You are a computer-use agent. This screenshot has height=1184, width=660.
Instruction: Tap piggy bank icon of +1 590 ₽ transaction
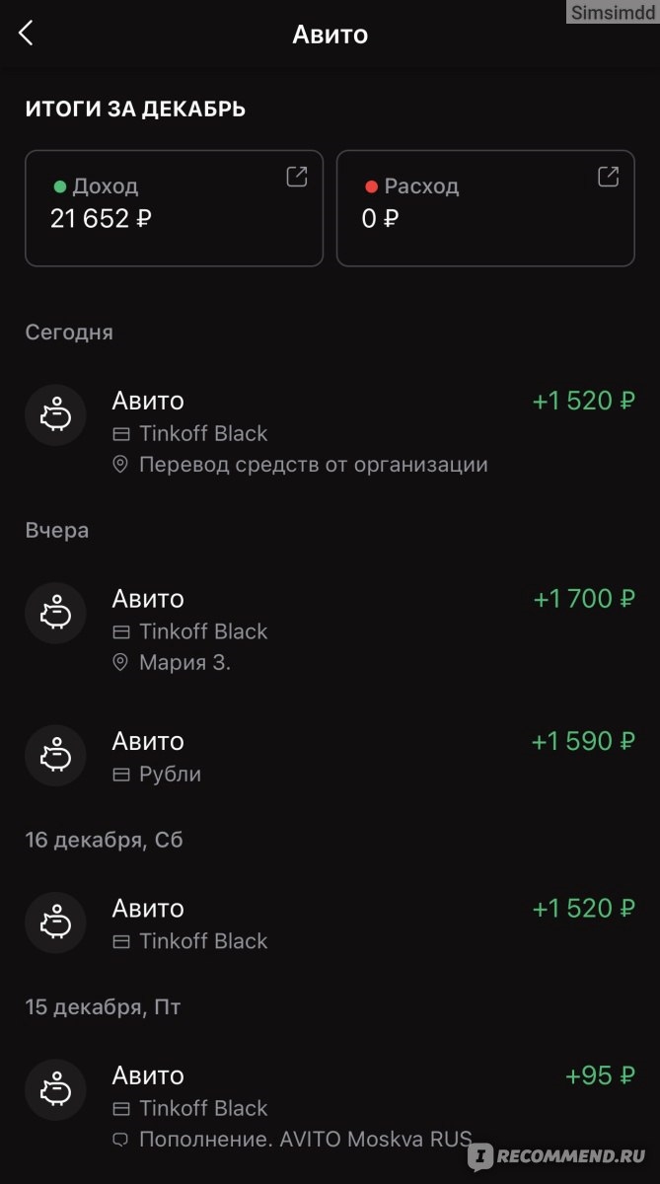[55, 756]
